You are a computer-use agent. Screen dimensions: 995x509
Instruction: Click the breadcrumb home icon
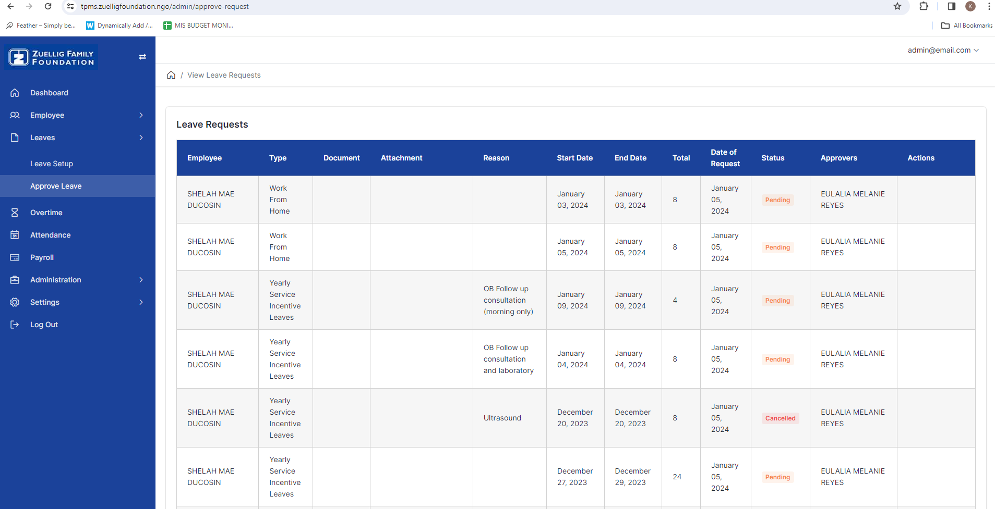(x=171, y=75)
